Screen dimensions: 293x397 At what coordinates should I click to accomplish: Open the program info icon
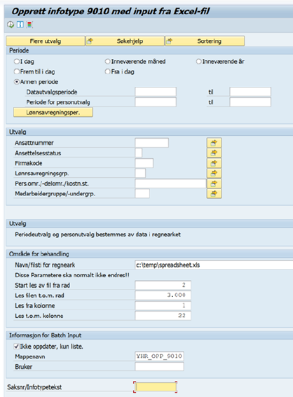(x=20, y=25)
